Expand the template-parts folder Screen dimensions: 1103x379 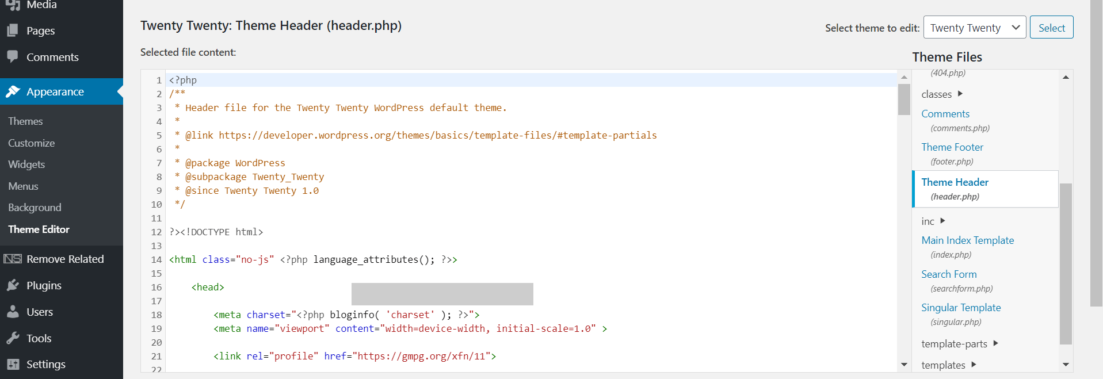tap(959, 343)
